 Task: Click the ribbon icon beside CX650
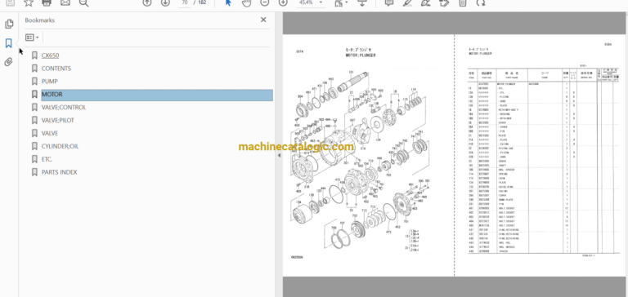34,55
